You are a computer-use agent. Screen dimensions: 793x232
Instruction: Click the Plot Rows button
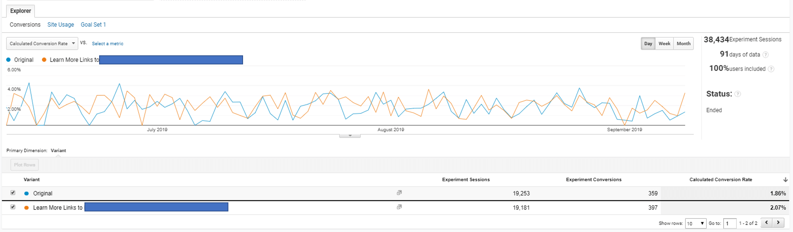coord(25,165)
